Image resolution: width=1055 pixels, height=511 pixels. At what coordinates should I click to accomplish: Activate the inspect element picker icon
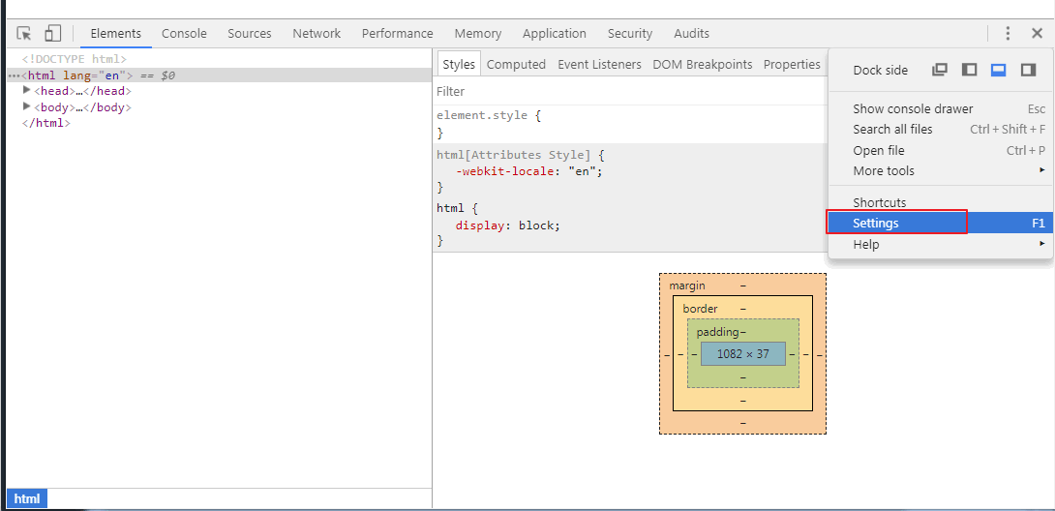coord(24,33)
